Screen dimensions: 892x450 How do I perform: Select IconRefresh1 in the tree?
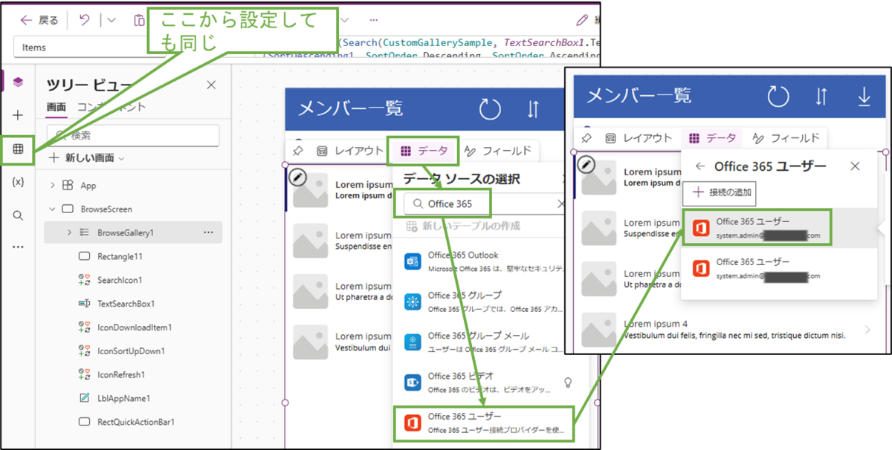121,375
